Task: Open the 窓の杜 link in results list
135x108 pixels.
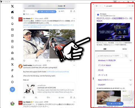Action: (x=101, y=70)
